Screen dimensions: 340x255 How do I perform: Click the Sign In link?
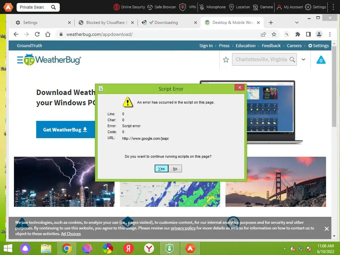coord(206,45)
